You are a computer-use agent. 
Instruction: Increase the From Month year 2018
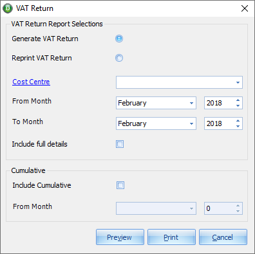tap(238, 100)
